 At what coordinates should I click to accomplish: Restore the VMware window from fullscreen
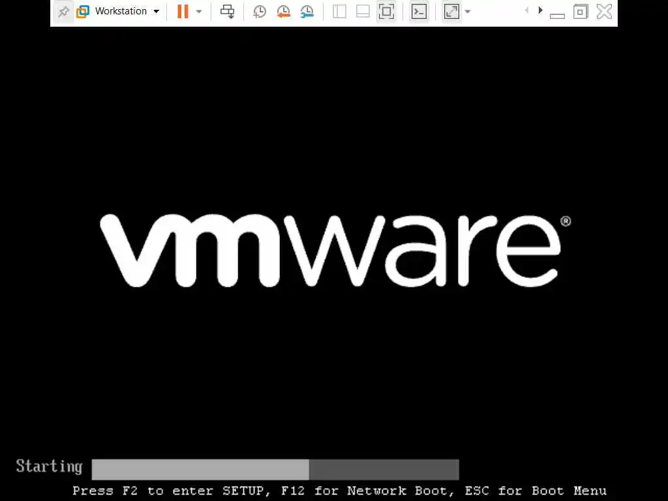click(580, 12)
